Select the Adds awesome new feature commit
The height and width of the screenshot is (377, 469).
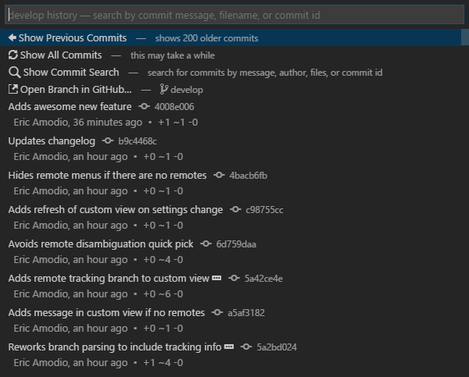[70, 107]
